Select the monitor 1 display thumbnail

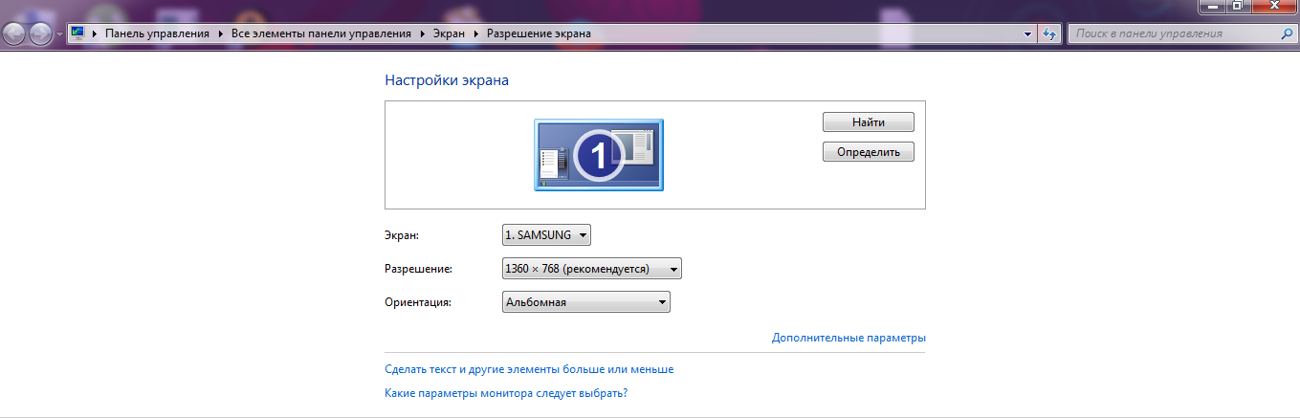[598, 155]
